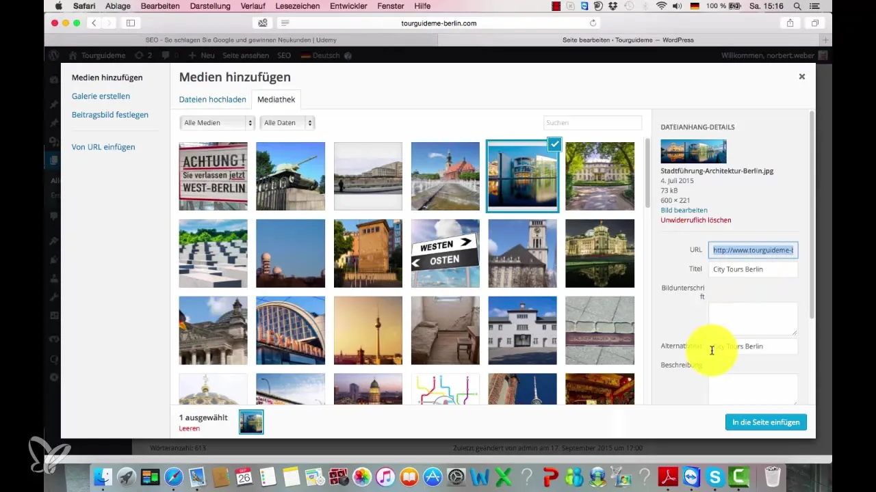Uncheck the selected glass building image

coord(554,145)
